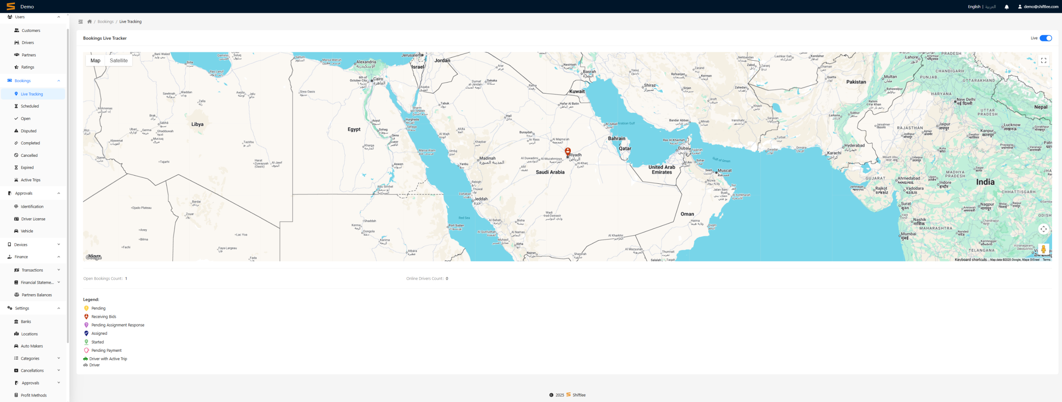
Task: Click the user account icon
Action: click(x=1020, y=7)
